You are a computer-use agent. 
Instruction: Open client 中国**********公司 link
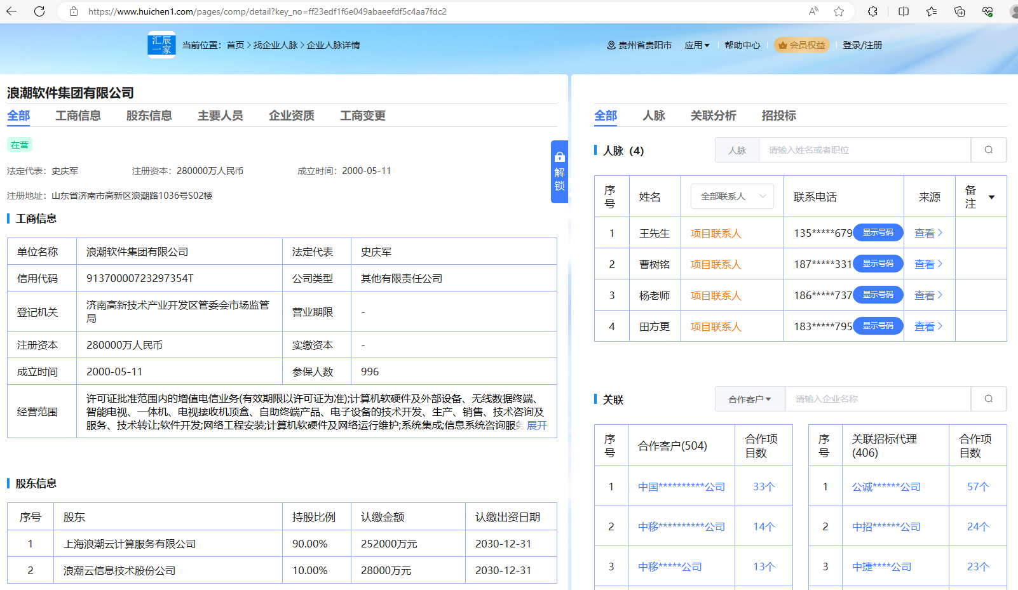(681, 486)
